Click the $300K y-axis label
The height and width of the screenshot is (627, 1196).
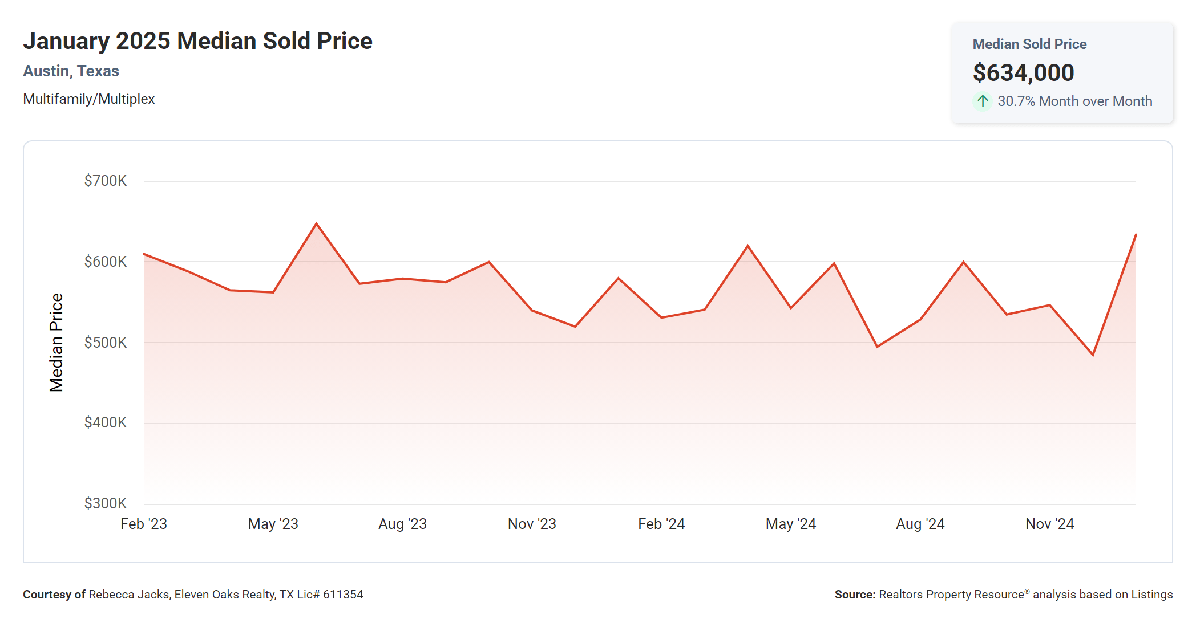click(106, 503)
